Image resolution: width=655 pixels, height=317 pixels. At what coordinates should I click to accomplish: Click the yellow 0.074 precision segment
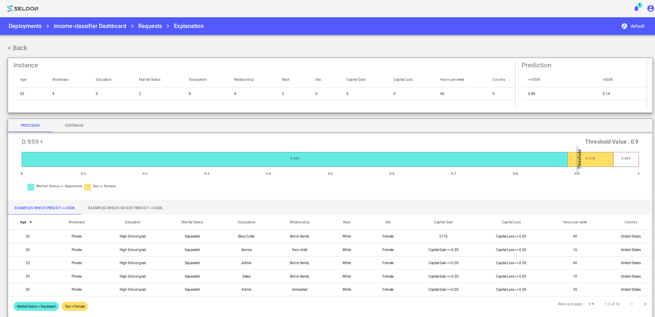590,160
